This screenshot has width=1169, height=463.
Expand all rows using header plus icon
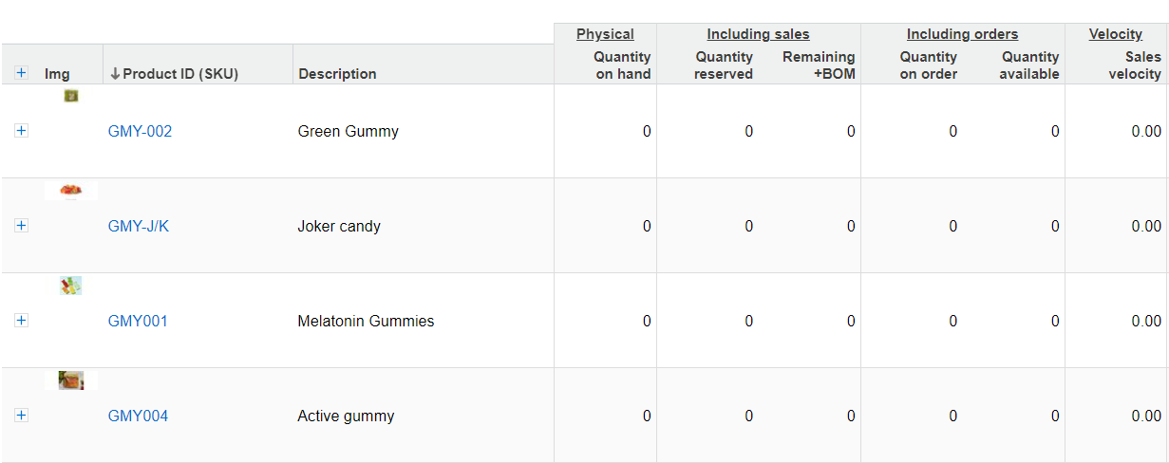pos(21,73)
